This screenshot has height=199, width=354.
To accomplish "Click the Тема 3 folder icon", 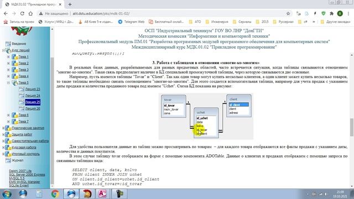I will point(15,70).
